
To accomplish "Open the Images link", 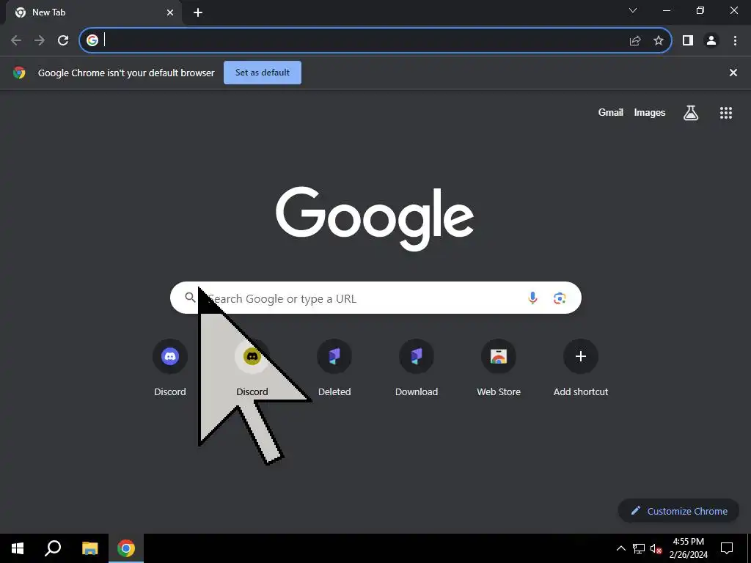I will click(650, 112).
